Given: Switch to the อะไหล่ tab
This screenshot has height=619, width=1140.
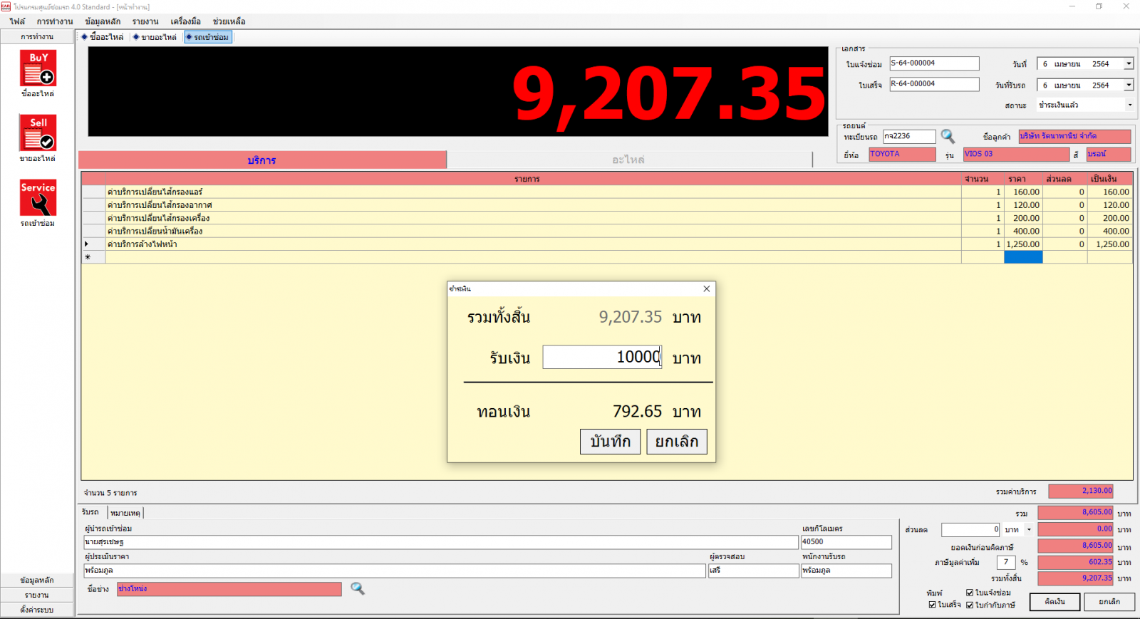Looking at the screenshot, I should (629, 160).
